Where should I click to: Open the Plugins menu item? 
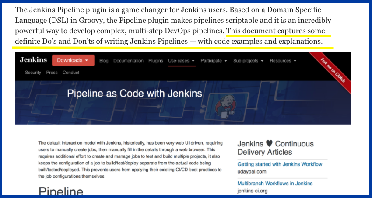coord(156,61)
